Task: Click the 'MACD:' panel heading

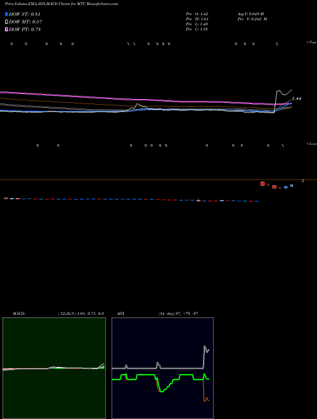Action: click(x=19, y=314)
